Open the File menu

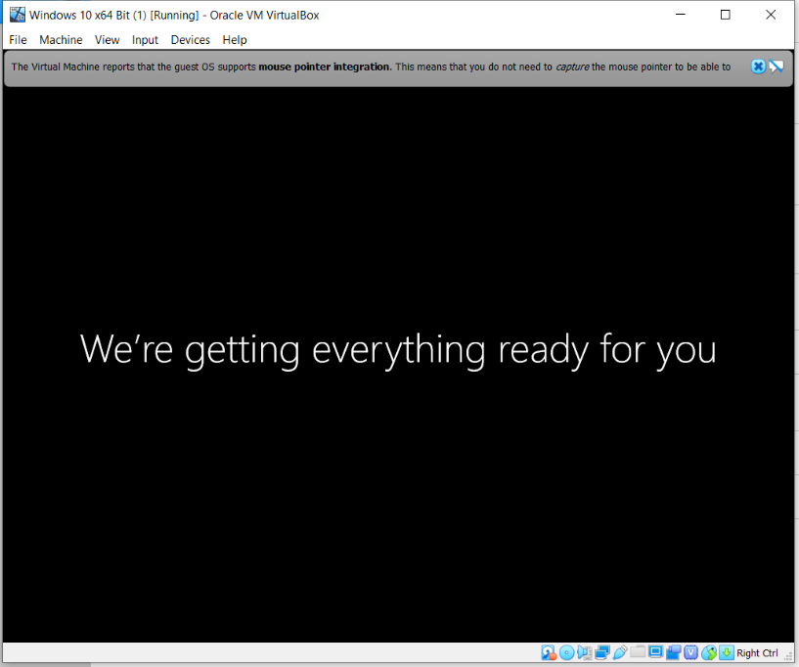point(18,39)
